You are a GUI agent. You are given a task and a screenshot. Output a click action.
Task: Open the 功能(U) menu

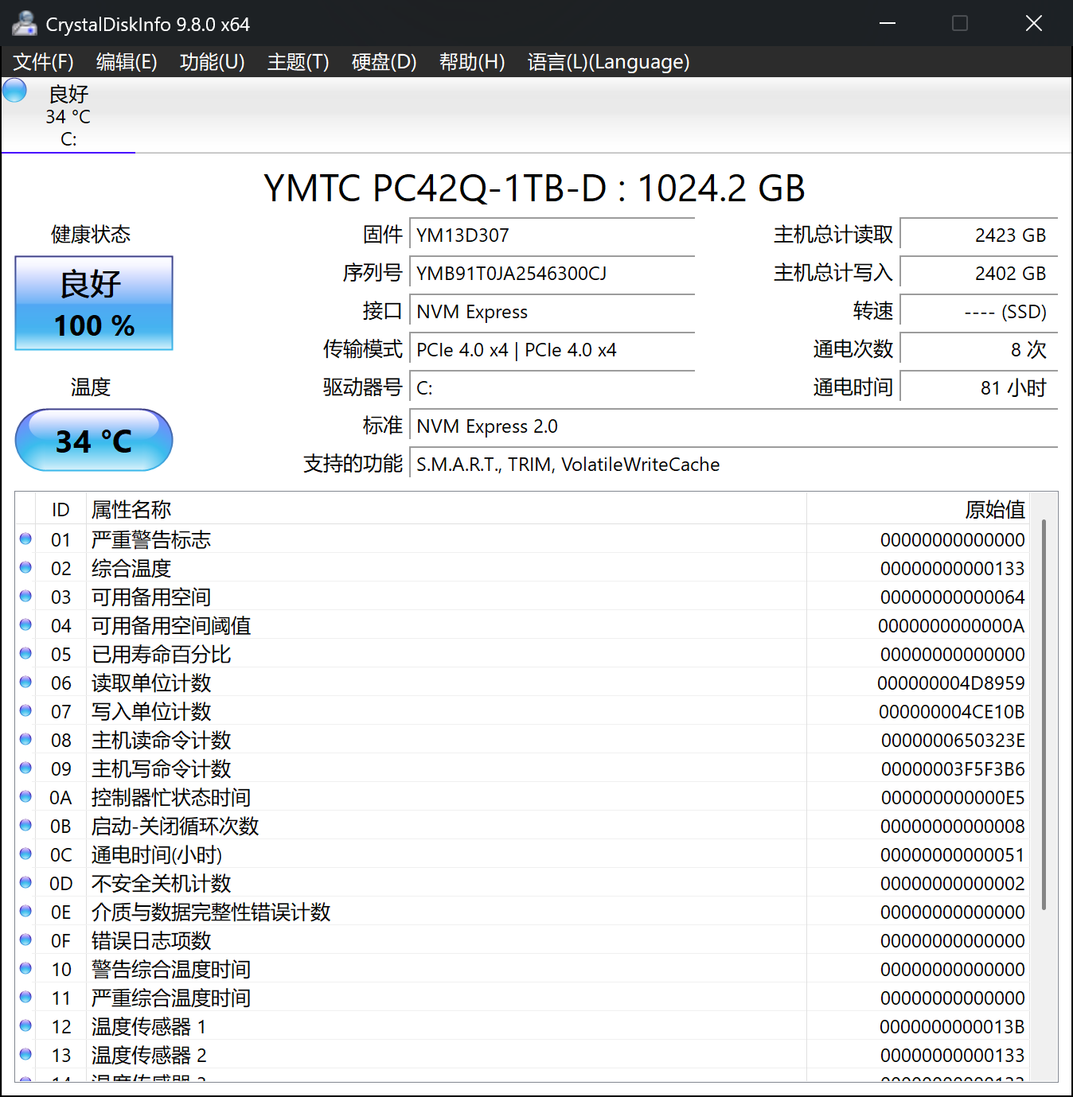213,62
